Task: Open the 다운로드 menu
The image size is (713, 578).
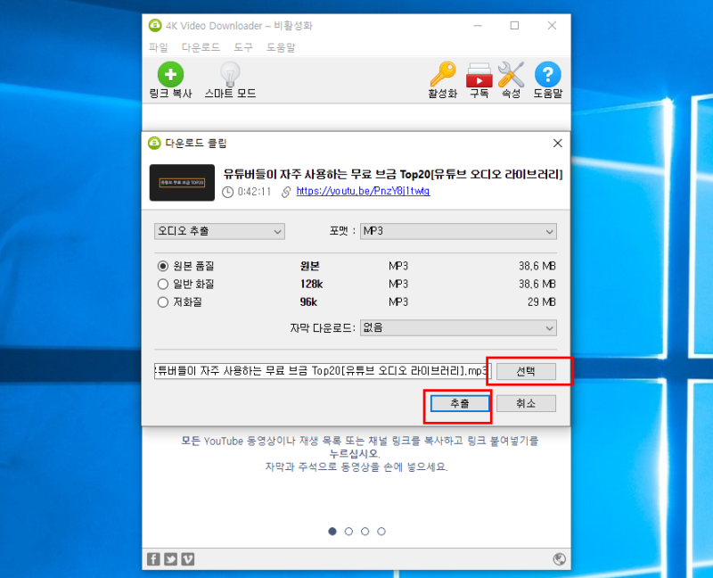Action: (x=201, y=47)
